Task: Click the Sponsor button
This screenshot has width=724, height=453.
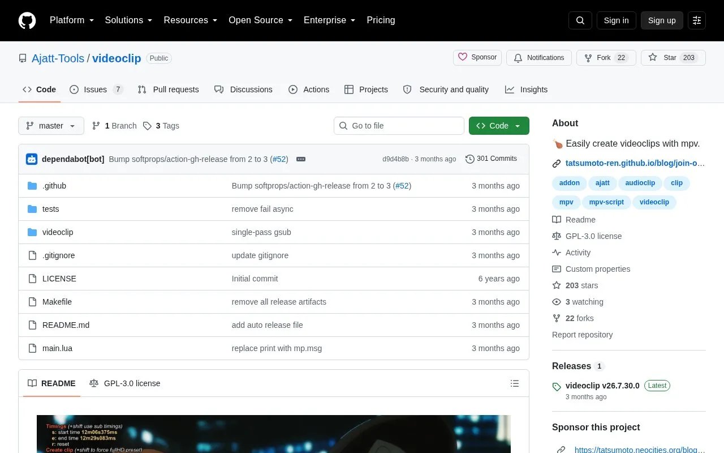Action: pos(477,58)
